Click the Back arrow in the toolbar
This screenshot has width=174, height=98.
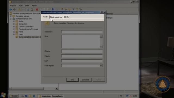point(11,10)
